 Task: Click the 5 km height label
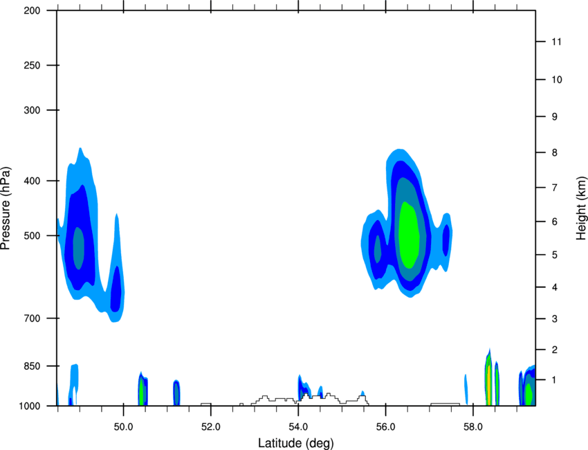(555, 255)
